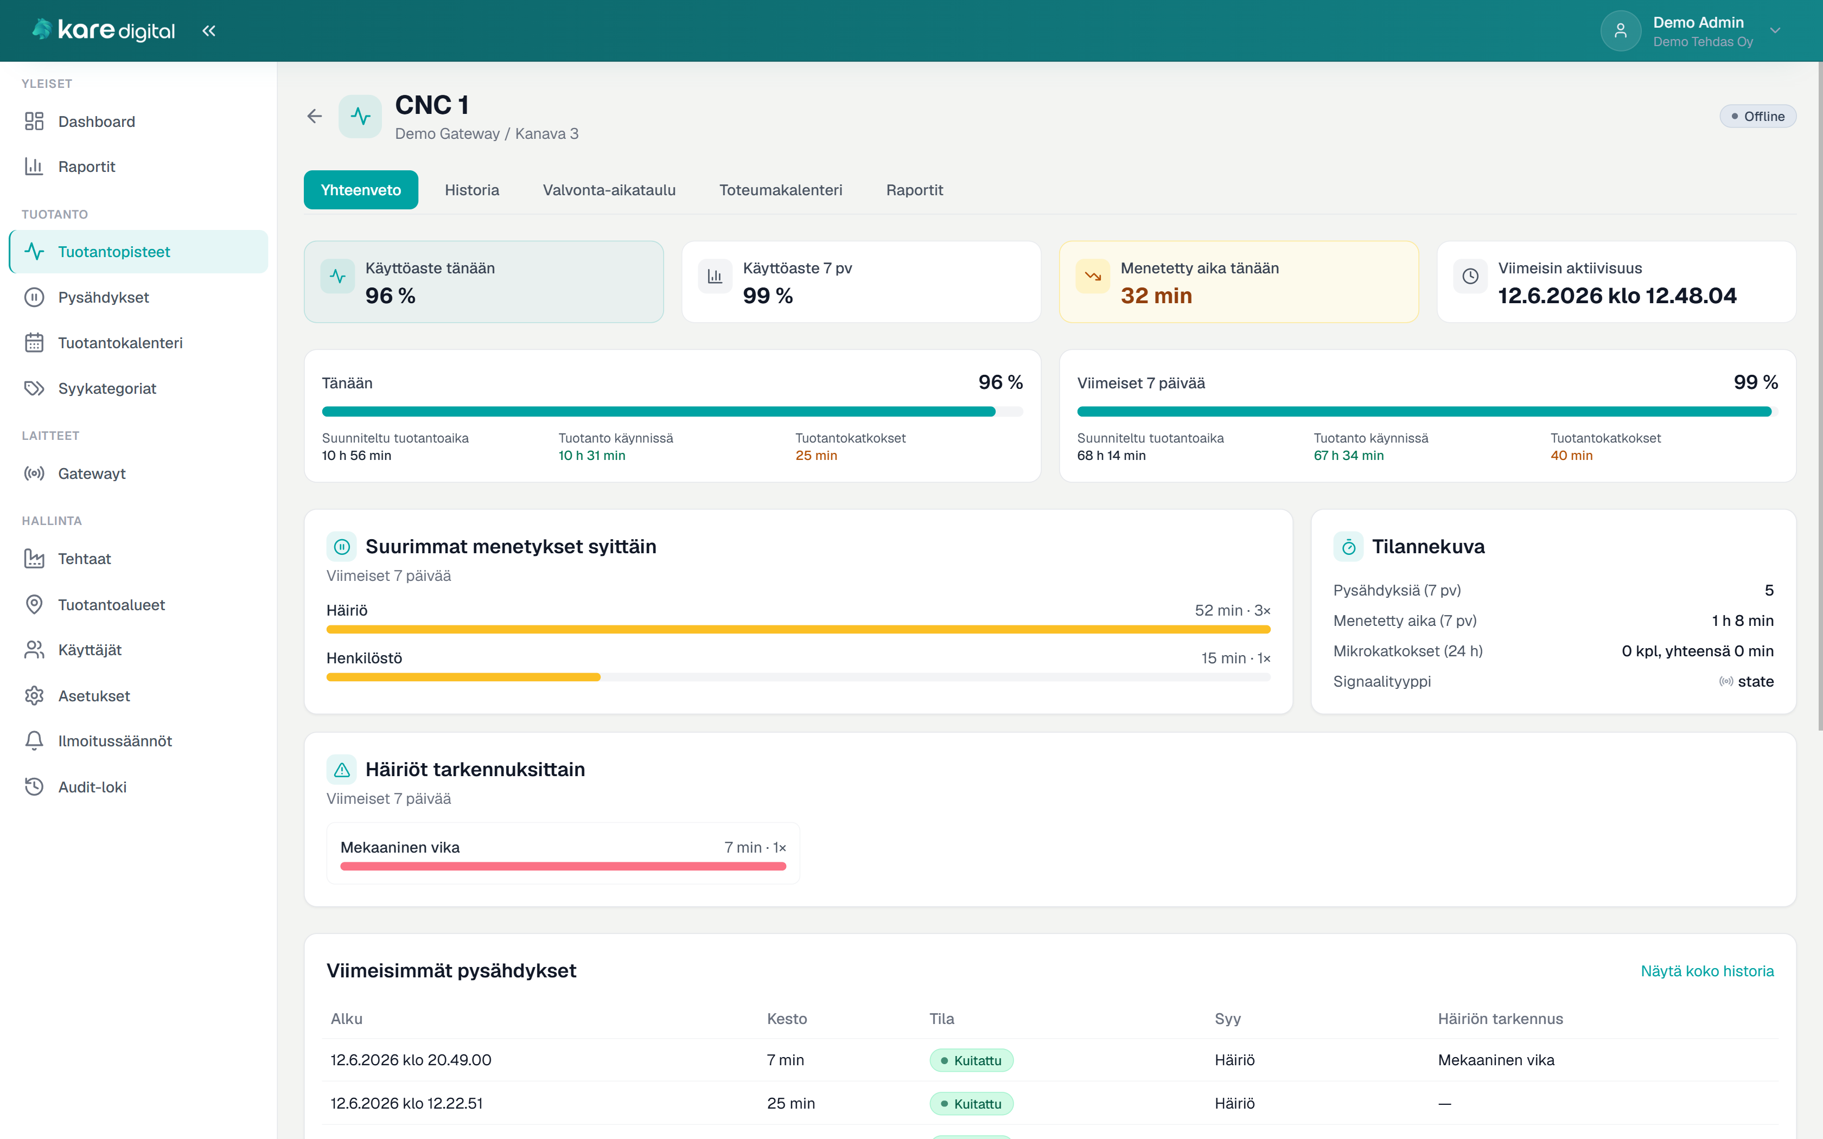1823x1139 pixels.
Task: Click the Häiriöt tarkennuksittain warning icon
Action: pyautogui.click(x=341, y=770)
